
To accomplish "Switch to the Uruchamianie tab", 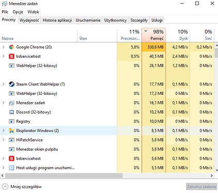I will click(x=88, y=20).
